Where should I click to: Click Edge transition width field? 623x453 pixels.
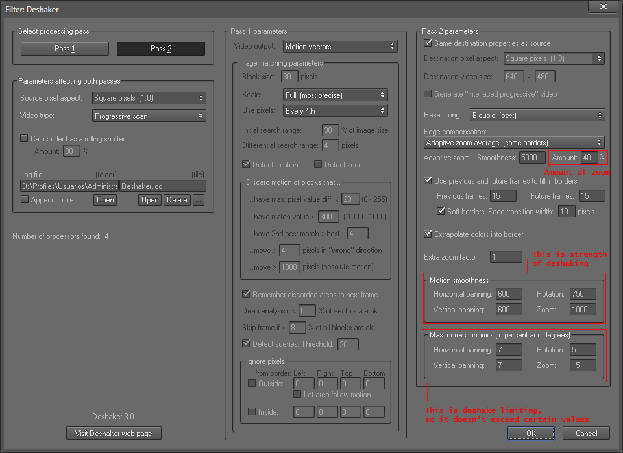click(567, 212)
